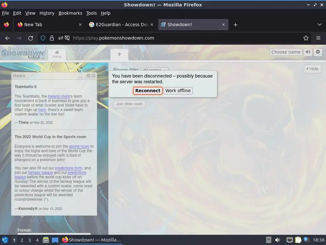The height and width of the screenshot is (245, 326).
Task: Click the browser forward arrow
Action: click(19, 38)
